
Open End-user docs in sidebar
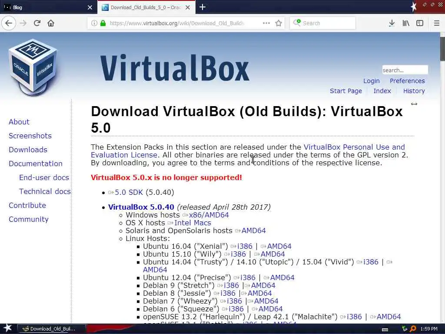pyautogui.click(x=44, y=177)
